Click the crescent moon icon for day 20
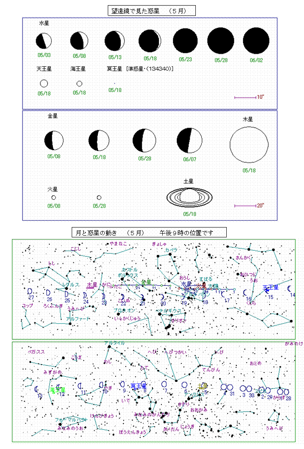The width and height of the screenshot is (304, 449). (162, 297)
